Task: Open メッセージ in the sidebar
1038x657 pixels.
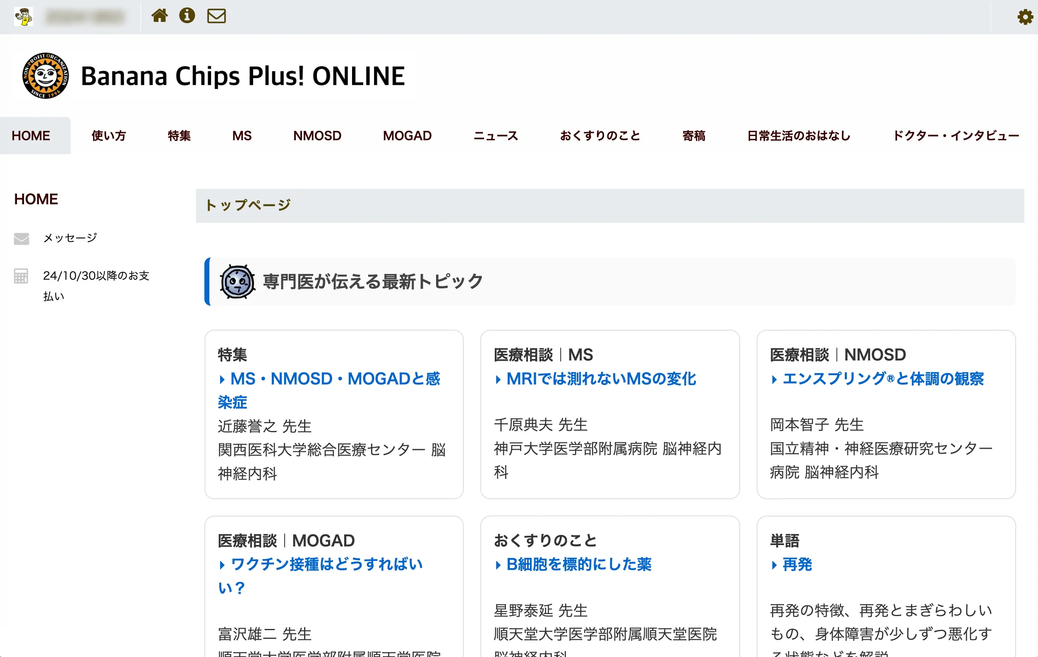Action: pos(70,238)
